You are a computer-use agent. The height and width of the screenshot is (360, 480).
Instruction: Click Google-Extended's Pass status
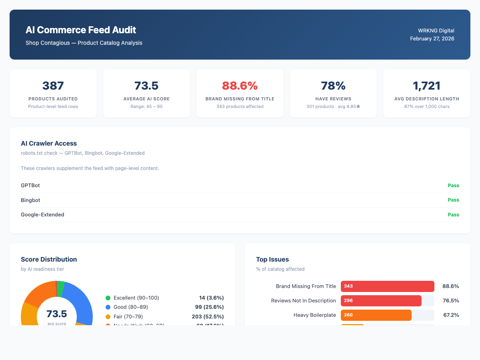[x=453, y=214]
